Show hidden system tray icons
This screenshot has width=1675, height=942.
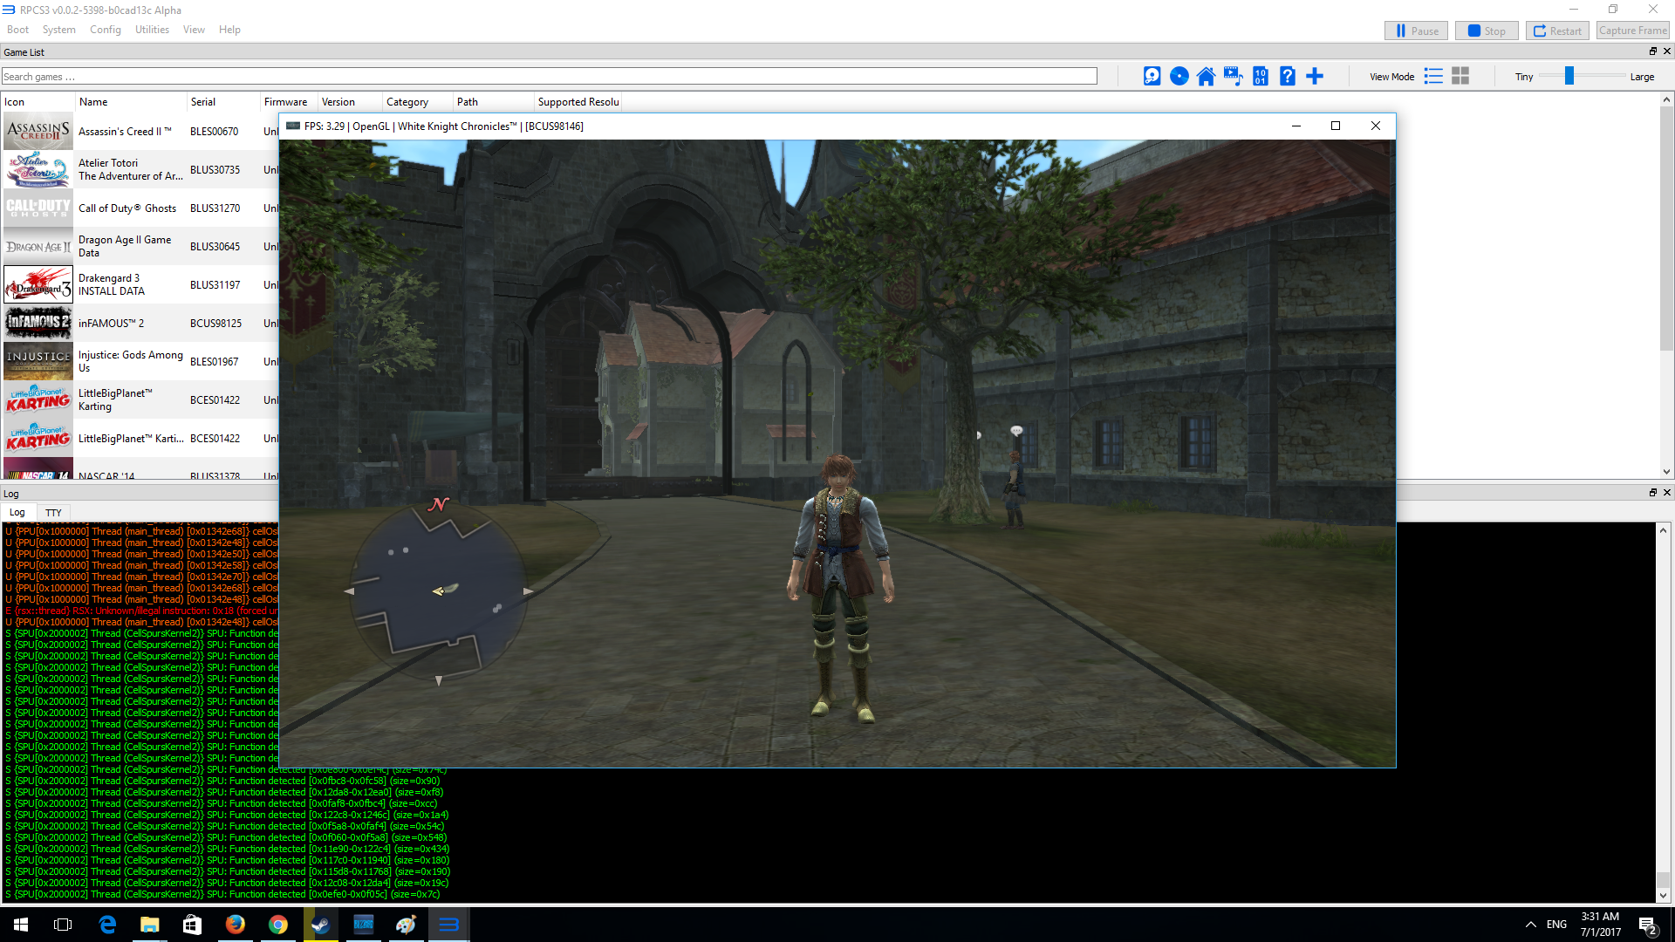pos(1530,925)
